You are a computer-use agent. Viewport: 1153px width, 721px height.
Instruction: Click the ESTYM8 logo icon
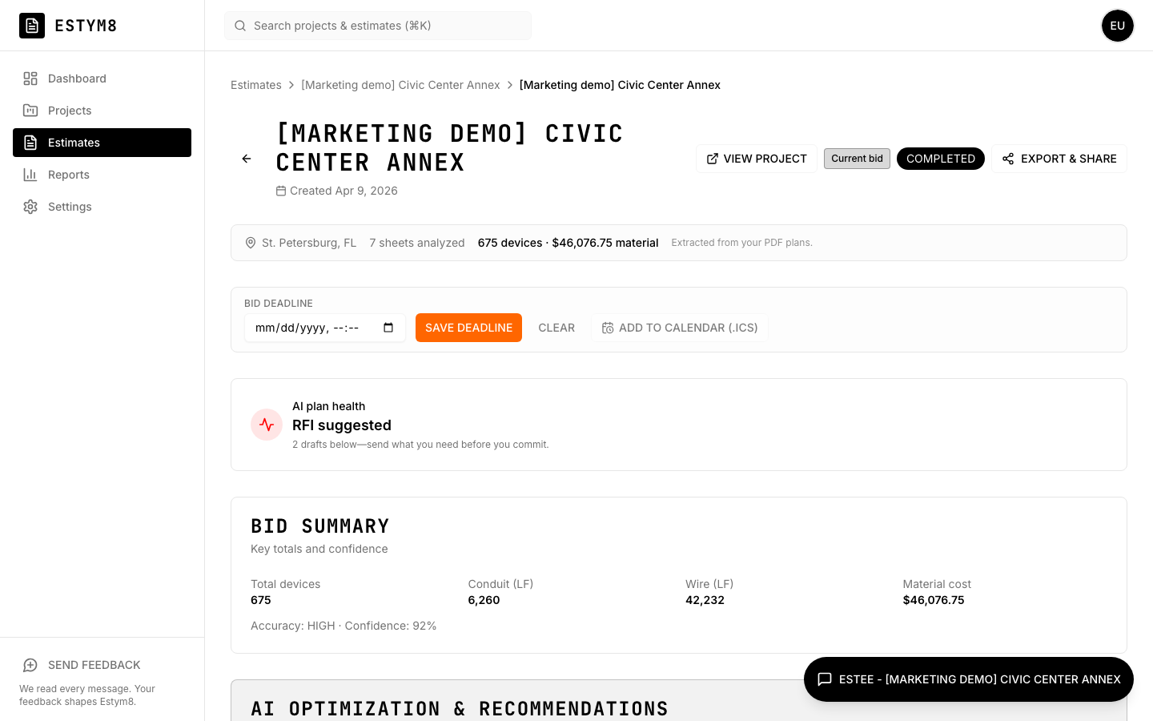pyautogui.click(x=32, y=26)
